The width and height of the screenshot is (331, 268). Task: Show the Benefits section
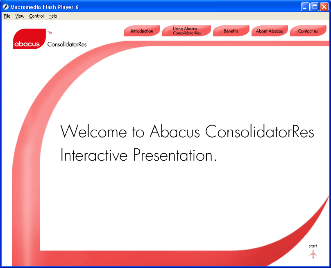[231, 31]
